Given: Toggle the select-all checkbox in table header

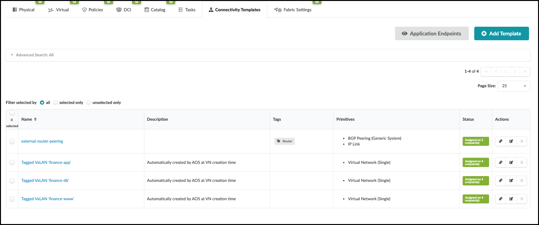Looking at the screenshot, I should point(12,113).
